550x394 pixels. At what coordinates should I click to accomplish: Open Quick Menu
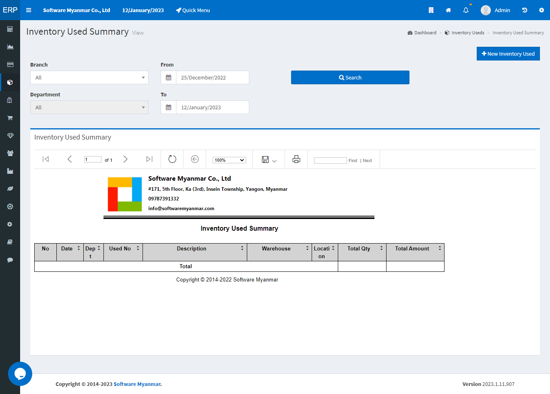(x=193, y=10)
